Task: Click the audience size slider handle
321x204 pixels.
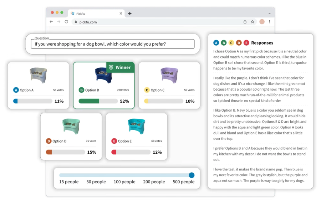Action: click(192, 175)
